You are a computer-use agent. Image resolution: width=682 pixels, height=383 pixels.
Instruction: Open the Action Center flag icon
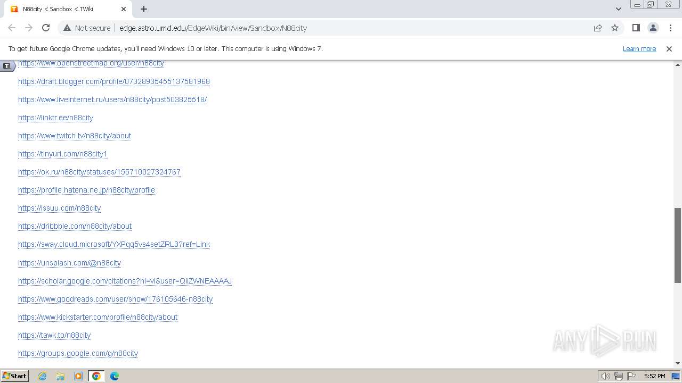pyautogui.click(x=631, y=376)
